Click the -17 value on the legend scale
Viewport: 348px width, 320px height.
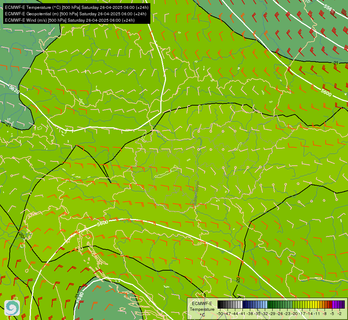click(302, 314)
